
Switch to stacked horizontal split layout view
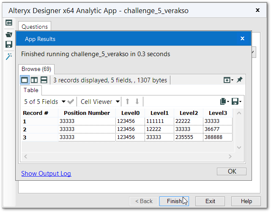pyautogui.click(x=44, y=80)
